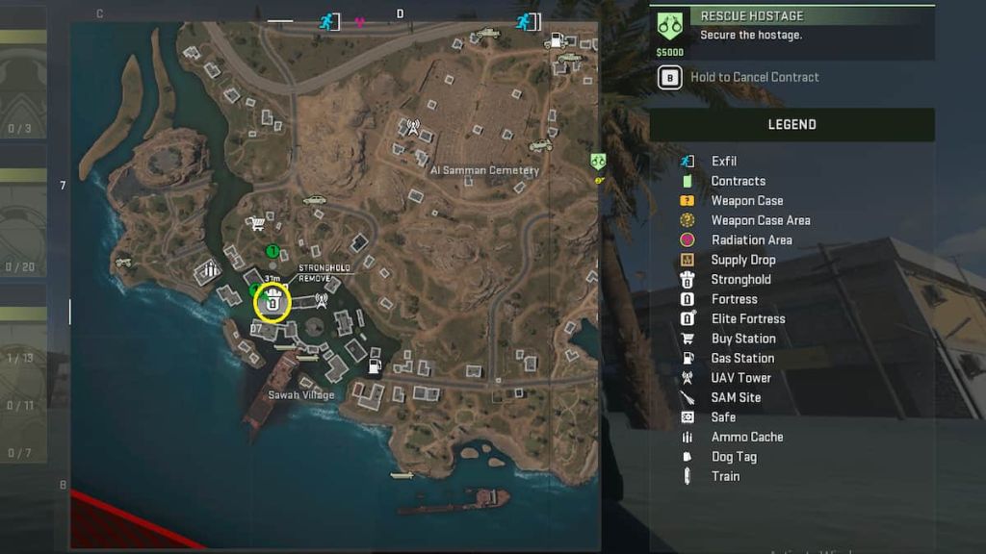Click the Rescue Hostage contract banner
The image size is (986, 554).
pos(791,32)
